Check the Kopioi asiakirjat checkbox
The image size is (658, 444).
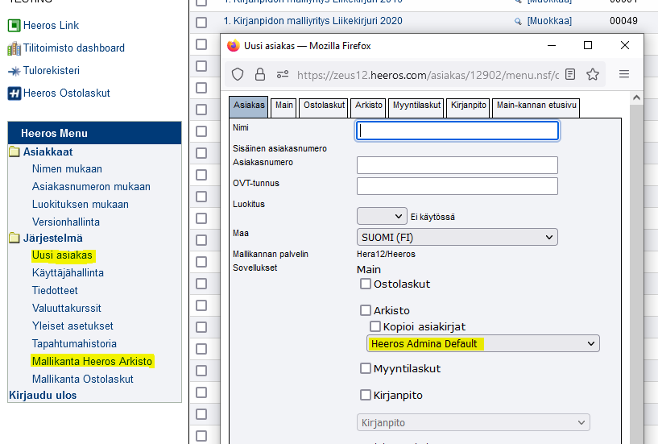tap(375, 326)
